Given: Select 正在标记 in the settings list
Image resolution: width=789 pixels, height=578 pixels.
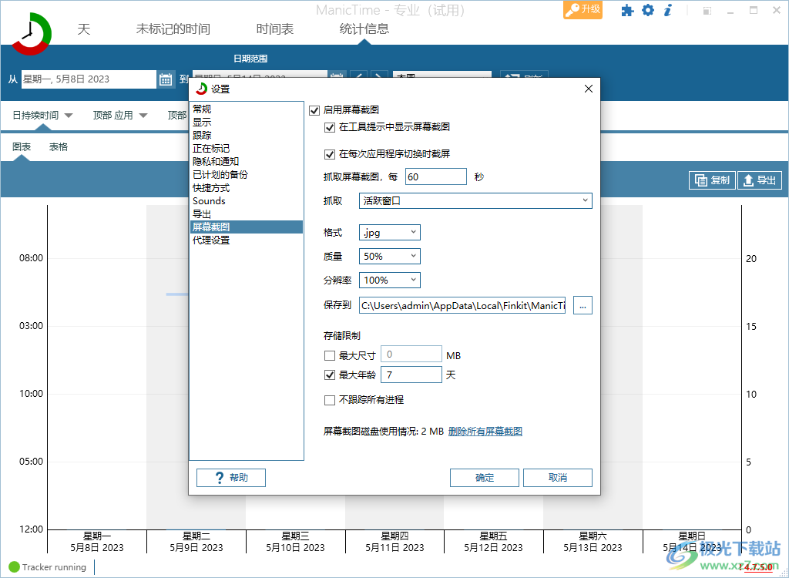Looking at the screenshot, I should [x=247, y=149].
